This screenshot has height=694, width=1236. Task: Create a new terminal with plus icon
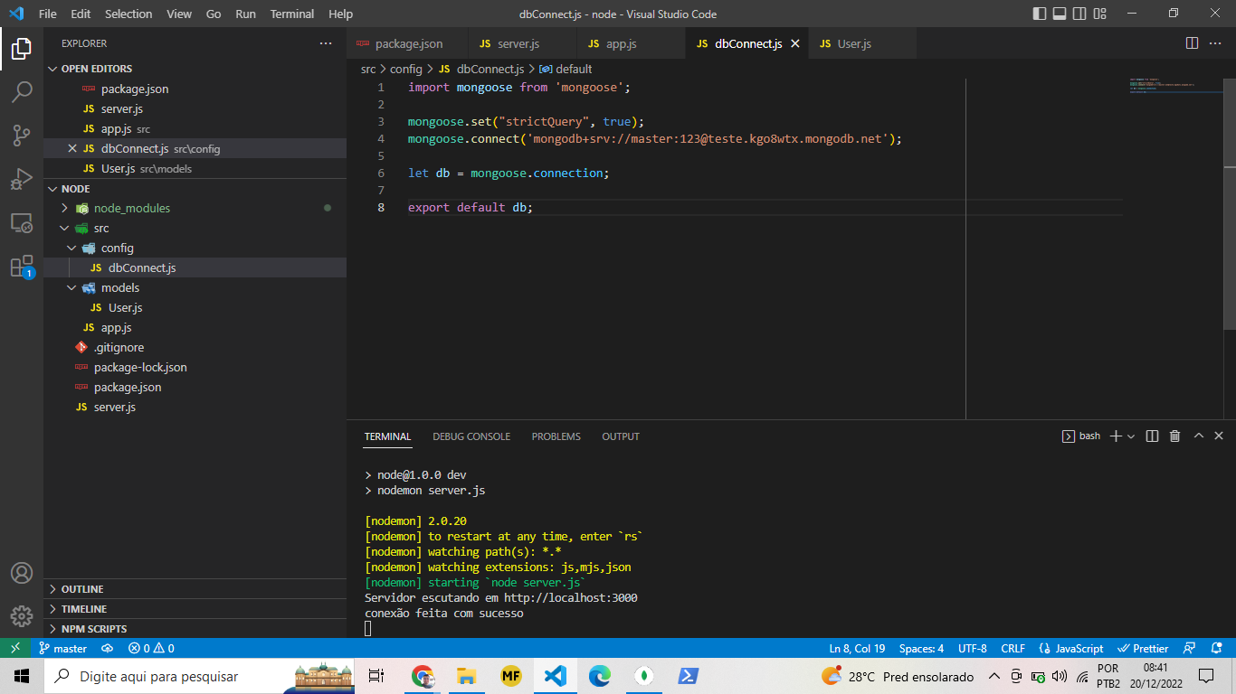1116,436
